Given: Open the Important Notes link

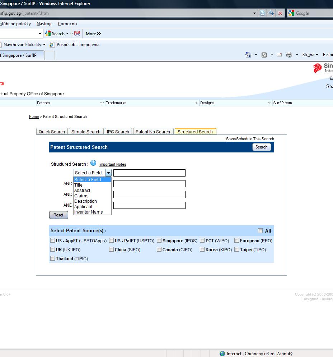Looking at the screenshot, I should tap(113, 164).
